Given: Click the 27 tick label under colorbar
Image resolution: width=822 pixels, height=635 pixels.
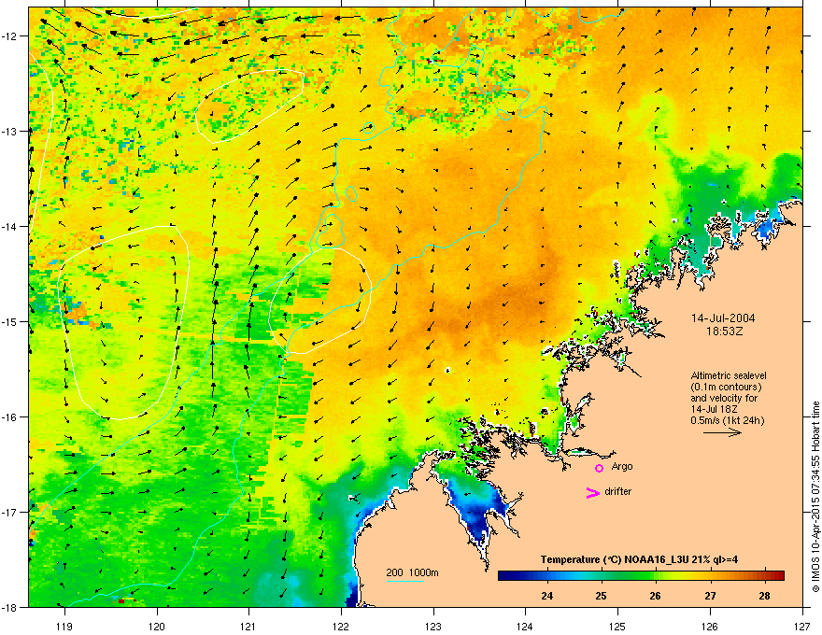Looking at the screenshot, I should coord(710,596).
